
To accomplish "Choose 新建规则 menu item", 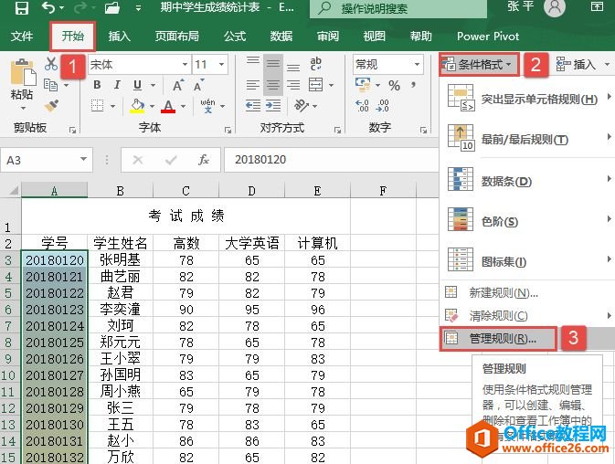I will point(526,293).
